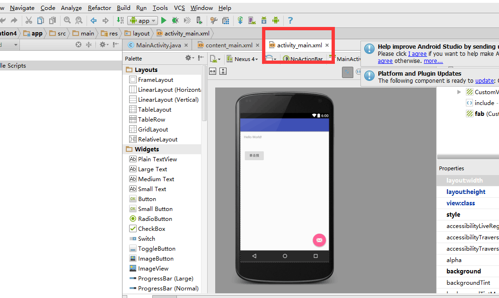This screenshot has height=298, width=499.
Task: Open the Navigate menu
Action: coord(22,8)
